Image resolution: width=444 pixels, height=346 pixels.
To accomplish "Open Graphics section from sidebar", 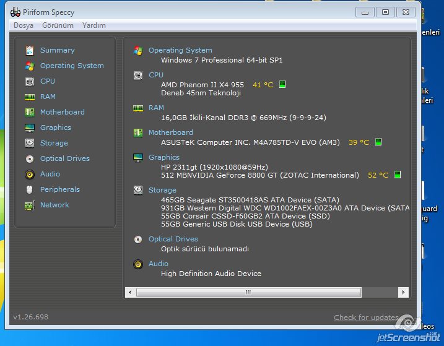I will (x=56, y=128).
